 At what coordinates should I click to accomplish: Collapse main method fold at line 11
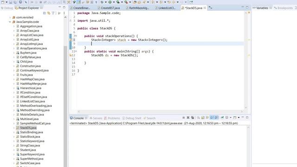[x=76, y=51]
